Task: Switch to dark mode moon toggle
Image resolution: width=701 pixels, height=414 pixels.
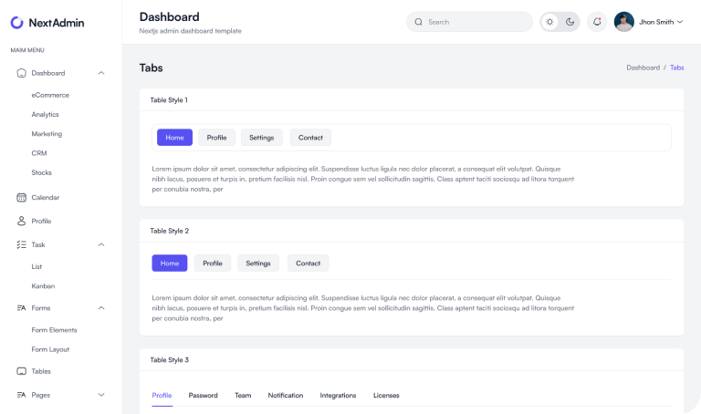Action: (570, 22)
